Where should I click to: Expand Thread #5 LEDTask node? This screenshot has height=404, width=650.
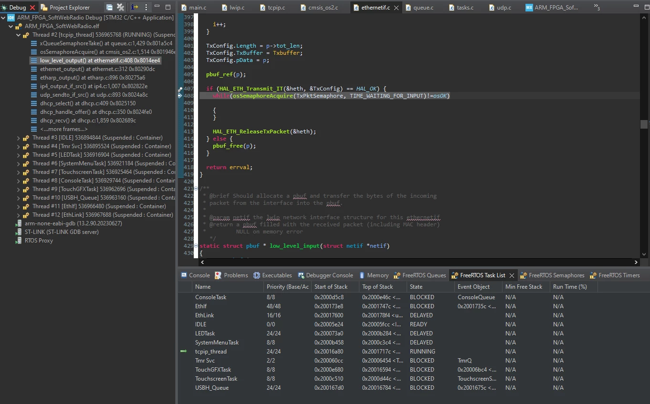[x=19, y=155]
